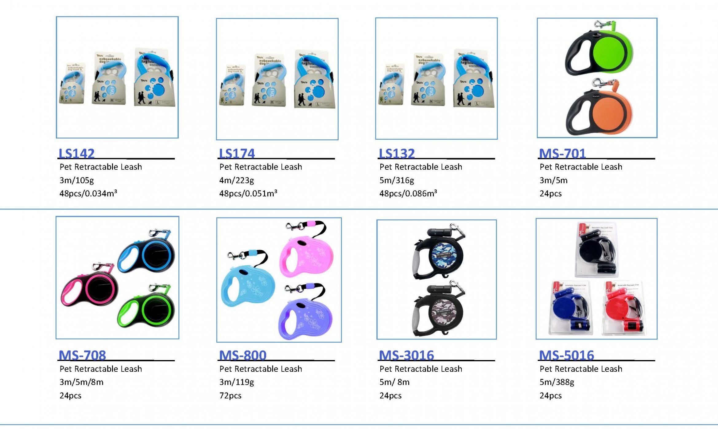Click the grey camo MS-3016 leash

point(439,308)
